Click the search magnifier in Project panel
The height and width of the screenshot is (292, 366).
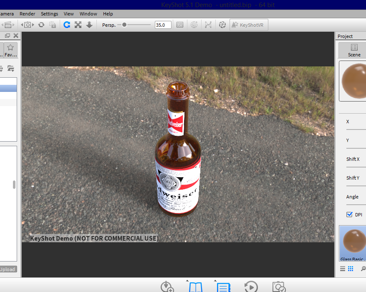363,269
